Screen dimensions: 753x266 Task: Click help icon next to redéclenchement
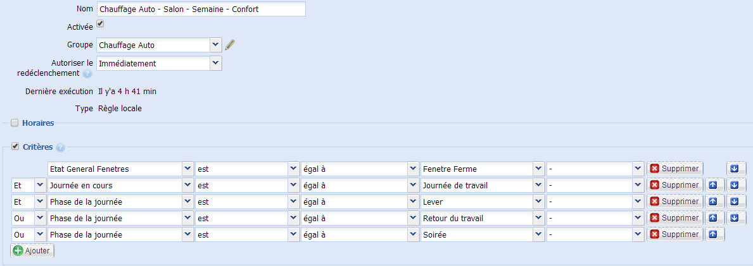(x=87, y=74)
